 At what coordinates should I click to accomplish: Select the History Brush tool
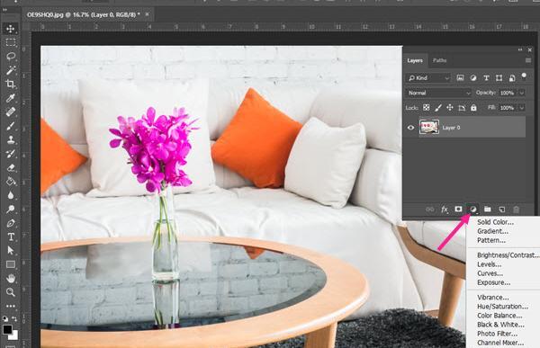pos(10,154)
